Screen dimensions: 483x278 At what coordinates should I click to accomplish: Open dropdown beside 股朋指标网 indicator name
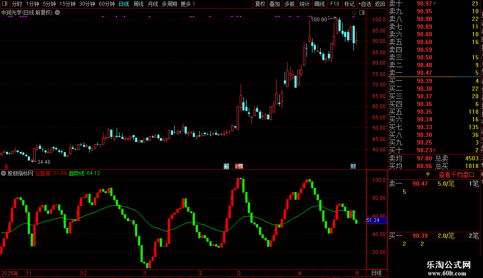click(3, 173)
